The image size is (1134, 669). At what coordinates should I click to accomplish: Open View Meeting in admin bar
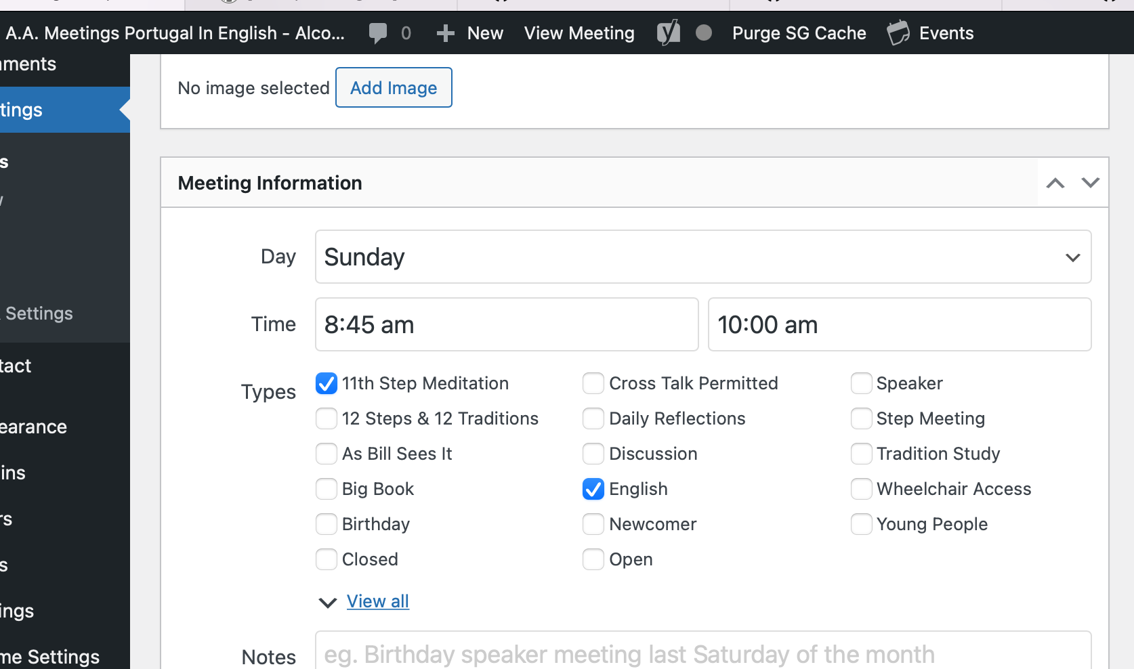[579, 33]
